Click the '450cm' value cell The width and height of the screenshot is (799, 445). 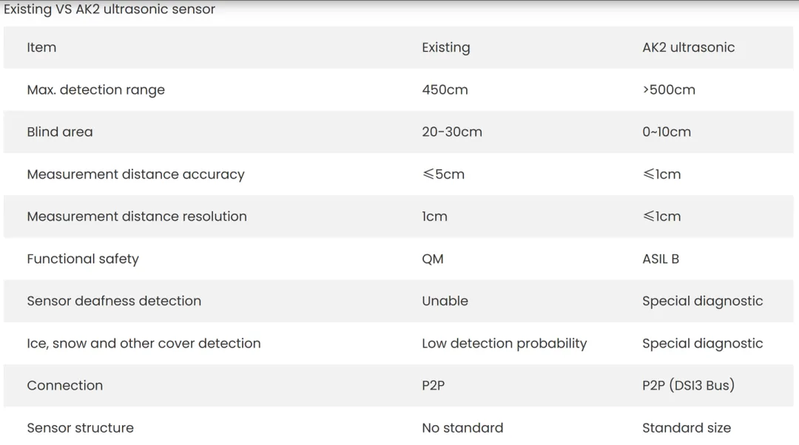pos(445,90)
